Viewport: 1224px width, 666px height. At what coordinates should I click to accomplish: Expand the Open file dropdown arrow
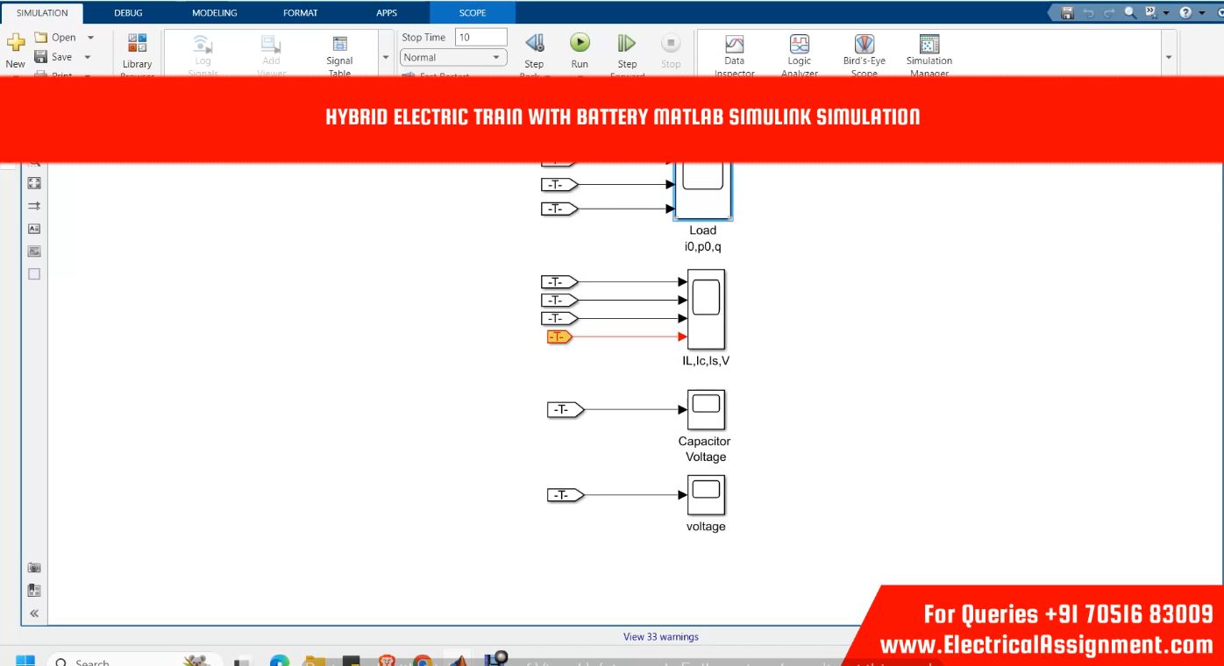pyautogui.click(x=90, y=38)
